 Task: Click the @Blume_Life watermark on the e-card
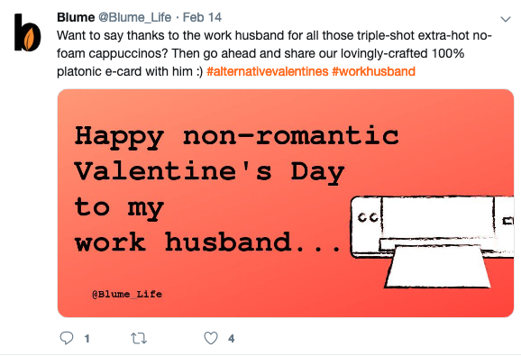[127, 294]
